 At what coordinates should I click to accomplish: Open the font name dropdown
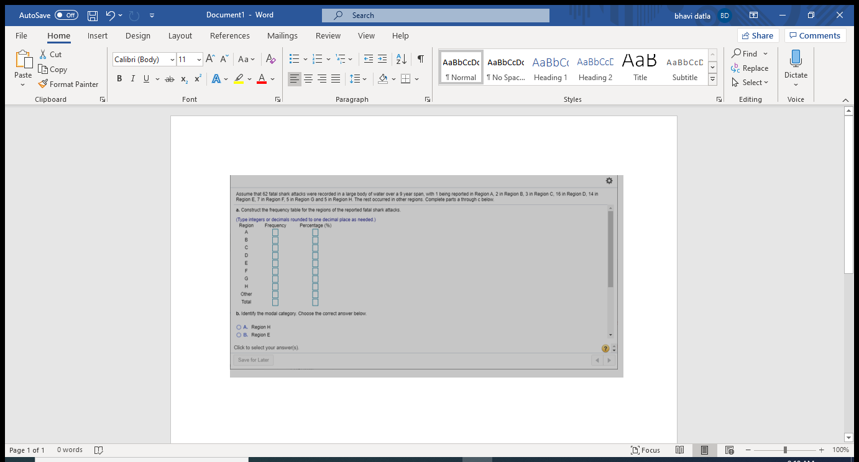point(172,60)
